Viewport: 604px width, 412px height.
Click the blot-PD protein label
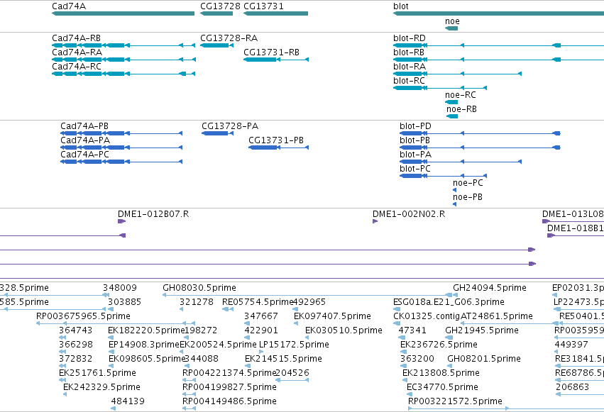point(415,126)
